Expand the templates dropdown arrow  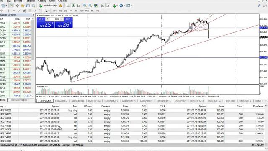pos(131,5)
